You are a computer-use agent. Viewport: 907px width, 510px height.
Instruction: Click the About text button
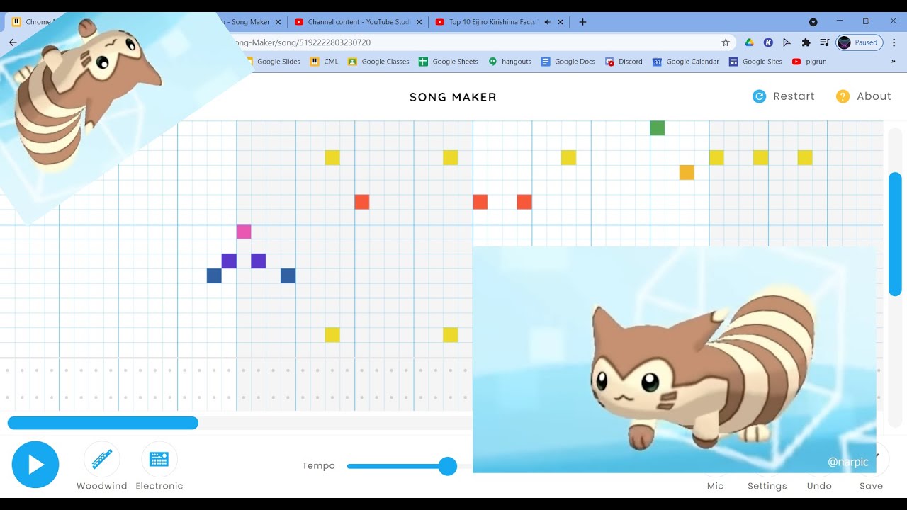(874, 96)
